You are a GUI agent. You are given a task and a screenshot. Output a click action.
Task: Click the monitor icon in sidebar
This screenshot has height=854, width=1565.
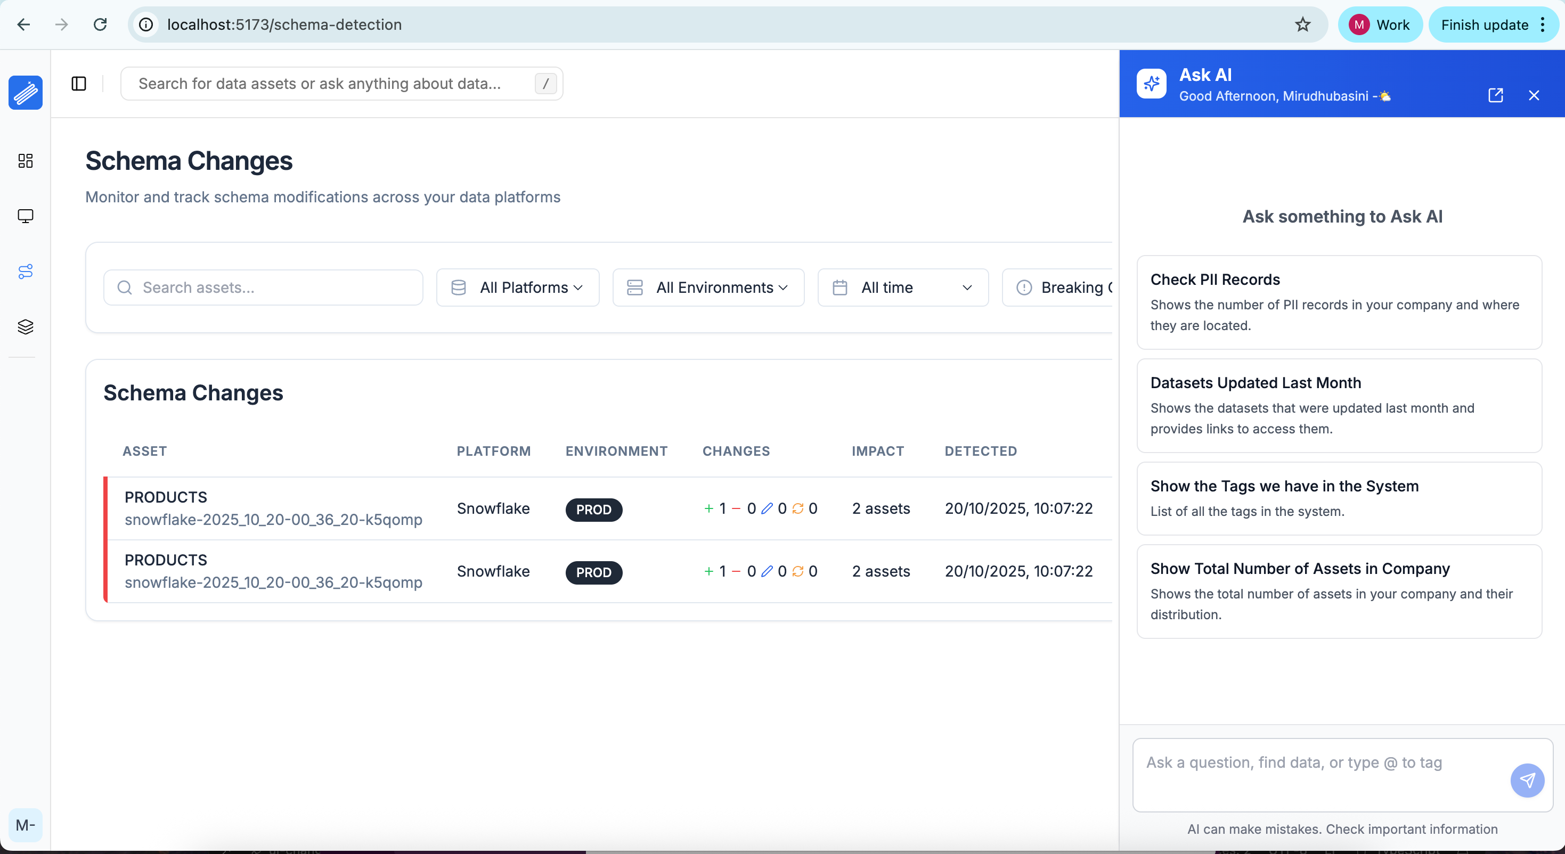[26, 216]
